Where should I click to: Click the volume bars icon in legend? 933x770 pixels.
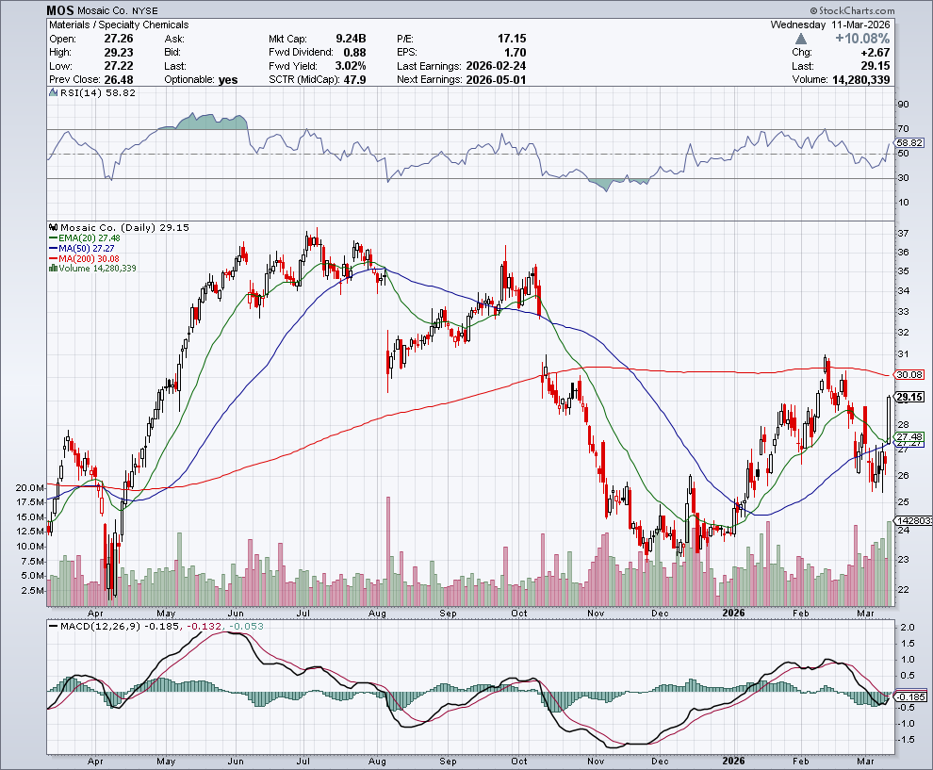pyautogui.click(x=54, y=269)
